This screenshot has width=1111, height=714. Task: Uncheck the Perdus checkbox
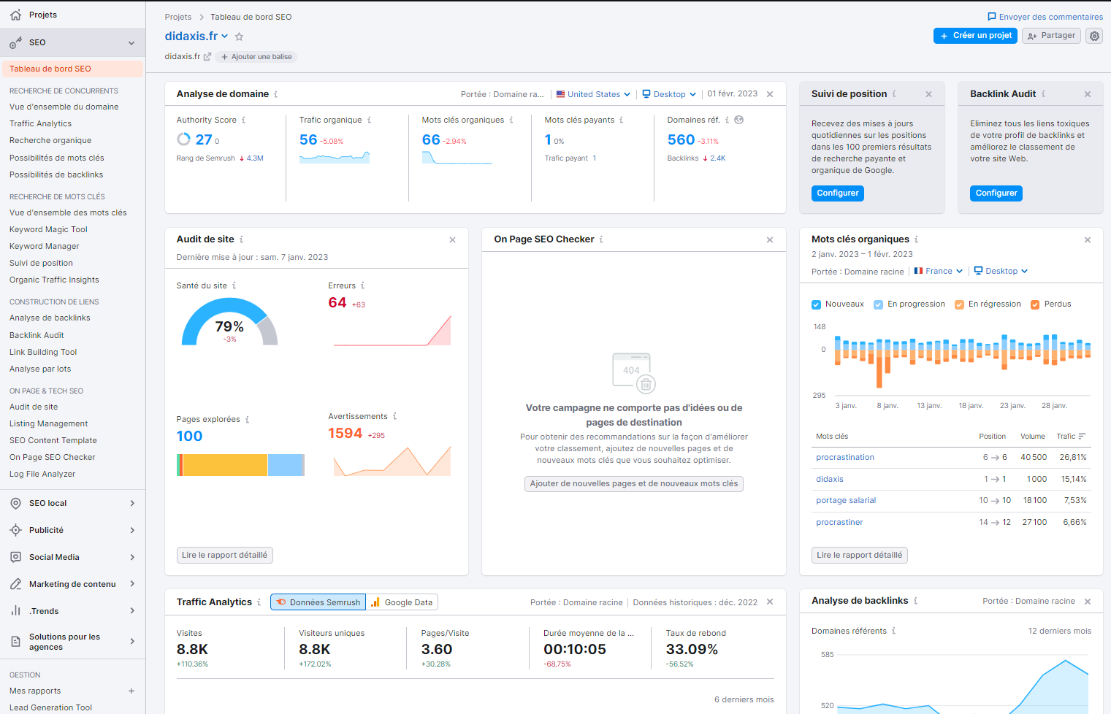coord(1035,304)
